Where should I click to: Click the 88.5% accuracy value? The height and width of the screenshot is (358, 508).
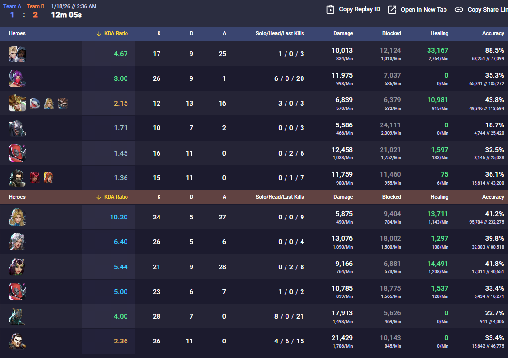point(494,50)
